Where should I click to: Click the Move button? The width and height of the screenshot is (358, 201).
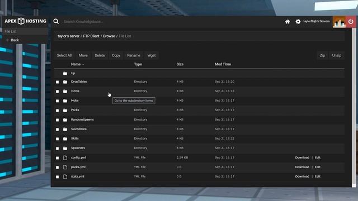[x=83, y=55]
